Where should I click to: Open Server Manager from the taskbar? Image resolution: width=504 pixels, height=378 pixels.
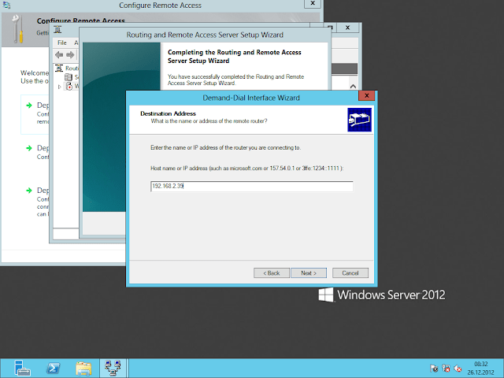point(24,368)
